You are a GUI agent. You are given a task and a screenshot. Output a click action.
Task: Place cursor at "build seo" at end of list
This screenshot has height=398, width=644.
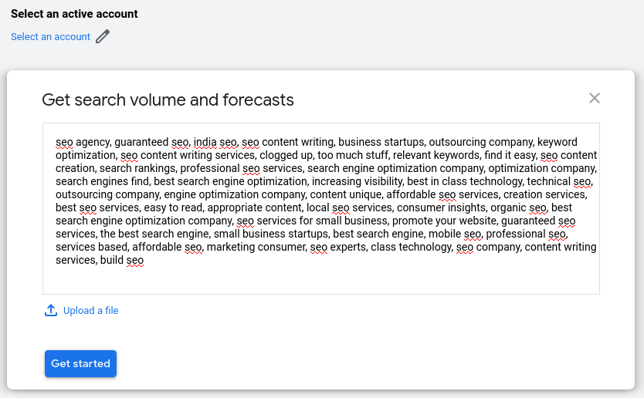coord(122,261)
